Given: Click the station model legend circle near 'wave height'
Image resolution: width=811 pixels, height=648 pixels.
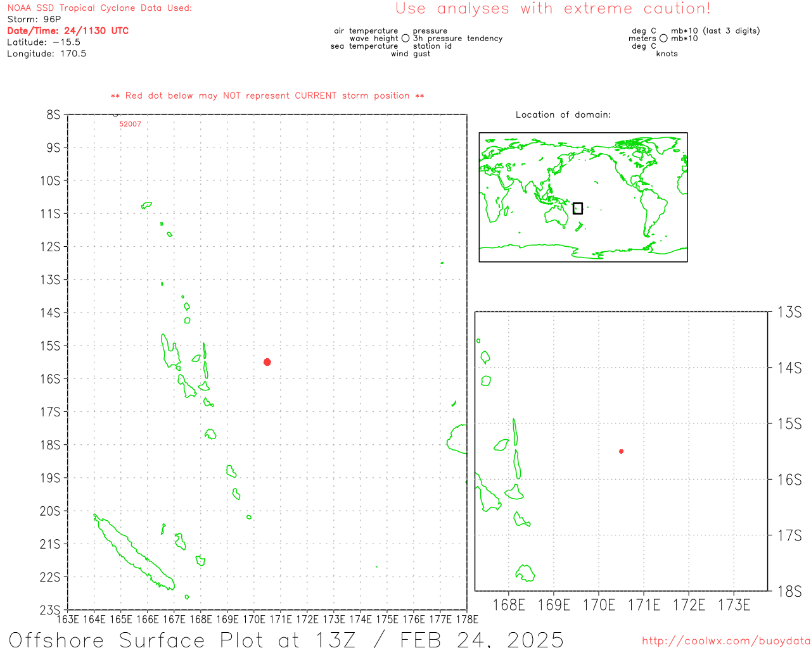Looking at the screenshot, I should pos(405,39).
